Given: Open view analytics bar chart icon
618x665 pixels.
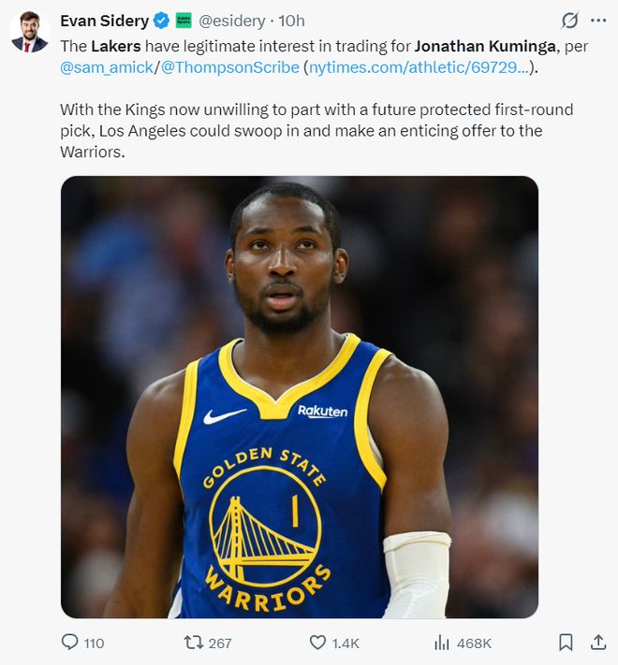Looking at the screenshot, I should [442, 643].
